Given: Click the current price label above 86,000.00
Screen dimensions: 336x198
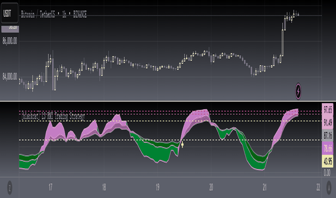Looking at the screenshot, I should click(x=10, y=28).
